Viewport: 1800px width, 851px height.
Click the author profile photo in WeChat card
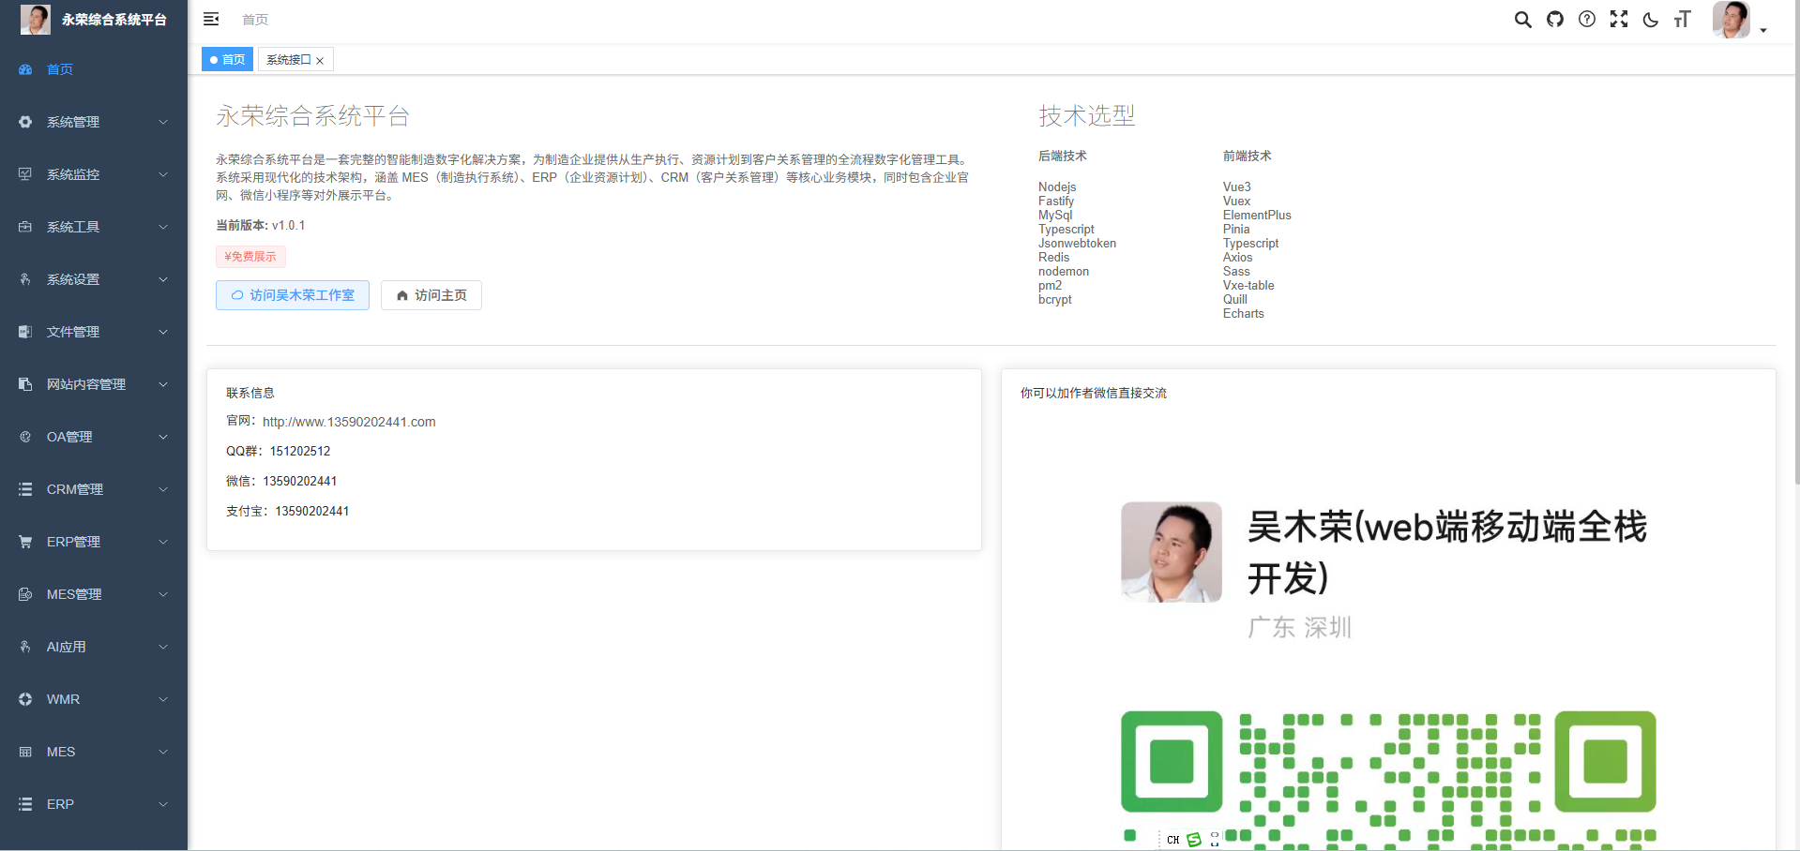tap(1172, 552)
